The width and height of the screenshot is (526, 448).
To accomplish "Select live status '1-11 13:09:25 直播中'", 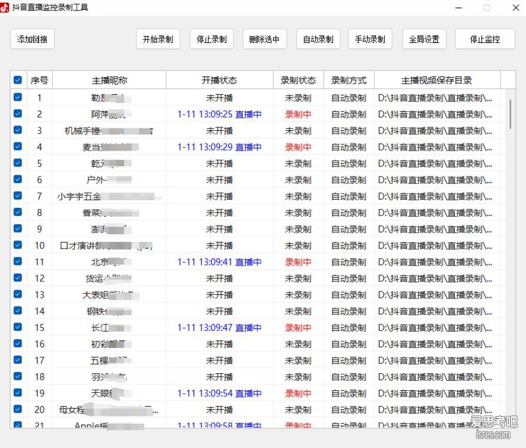I will pos(219,114).
